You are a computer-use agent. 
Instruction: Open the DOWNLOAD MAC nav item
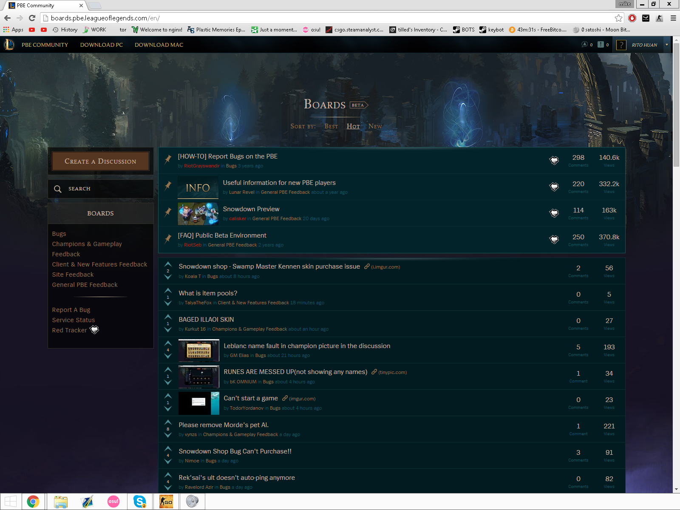tap(159, 45)
